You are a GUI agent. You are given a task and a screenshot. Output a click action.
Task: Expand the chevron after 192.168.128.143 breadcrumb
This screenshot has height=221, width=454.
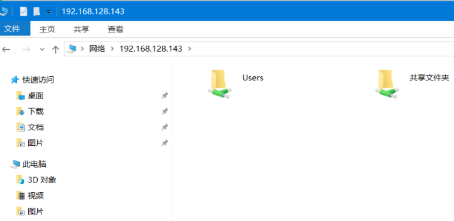tap(190, 49)
